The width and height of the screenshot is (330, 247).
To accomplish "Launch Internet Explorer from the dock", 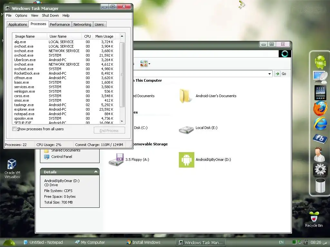I will tap(320, 123).
